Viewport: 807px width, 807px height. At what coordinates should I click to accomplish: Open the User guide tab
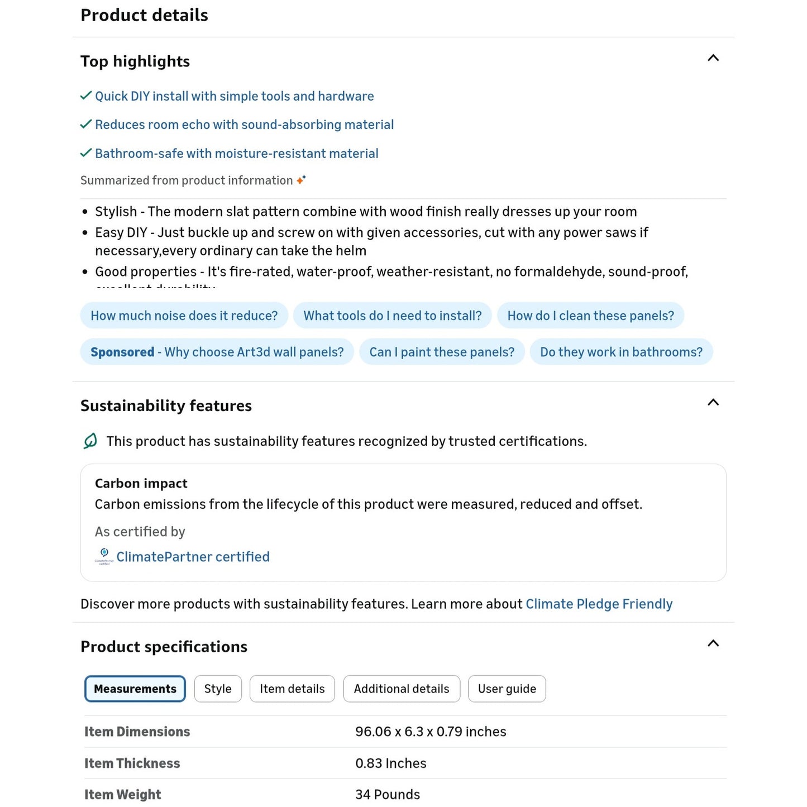pos(507,689)
